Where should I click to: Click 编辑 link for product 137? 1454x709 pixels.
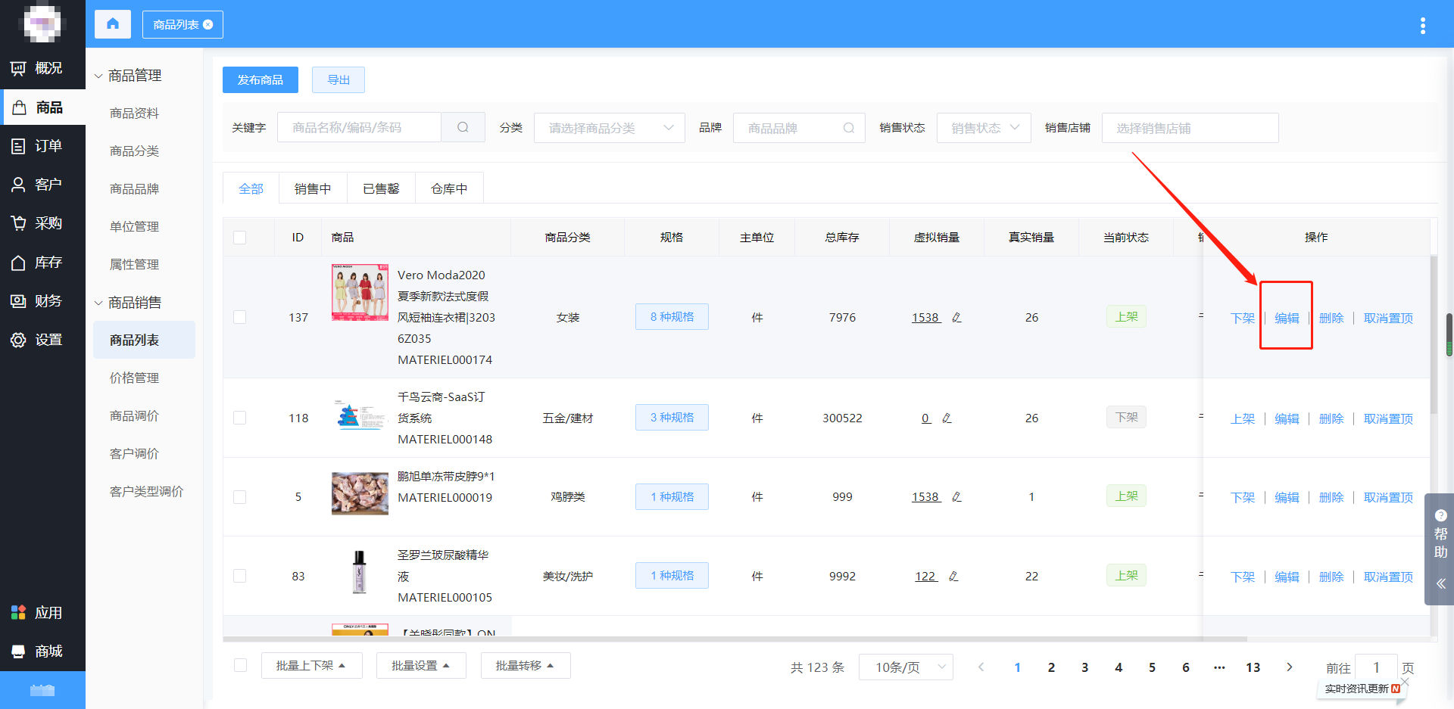[1286, 318]
